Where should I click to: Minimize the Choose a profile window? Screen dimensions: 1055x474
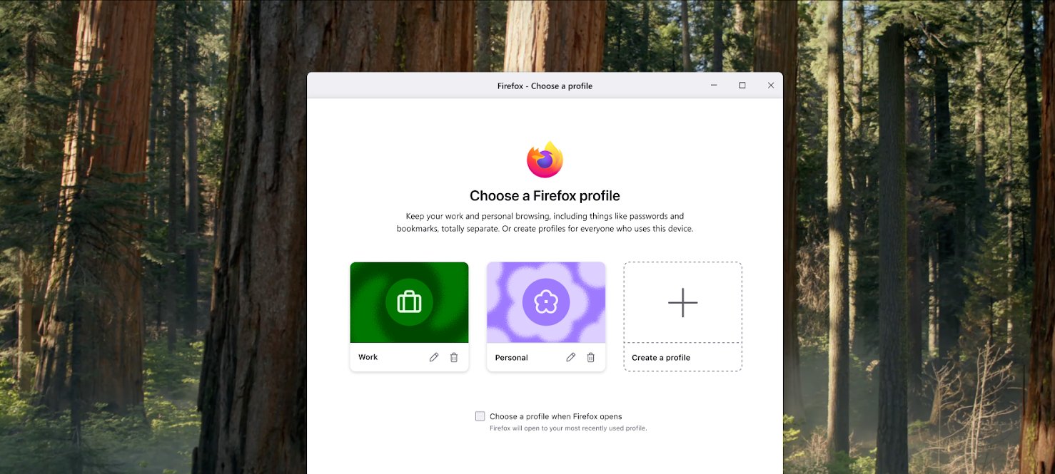pos(714,86)
